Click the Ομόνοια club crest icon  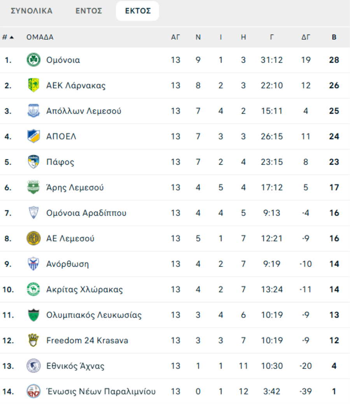tap(33, 60)
